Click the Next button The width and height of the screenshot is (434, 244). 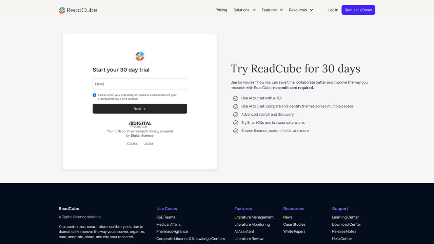pyautogui.click(x=140, y=109)
